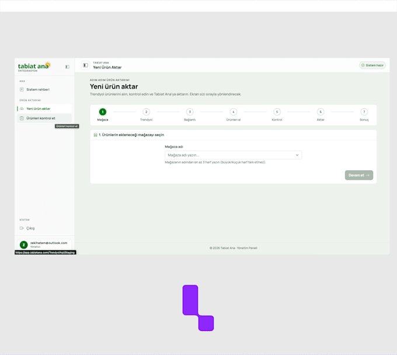This screenshot has width=397, height=355.
Task: Select step 2 Trendyol circle
Action: [146, 112]
